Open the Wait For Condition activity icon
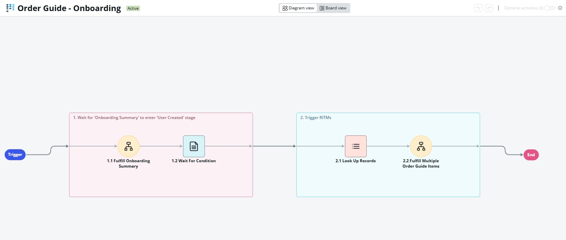The height and width of the screenshot is (240, 566). (x=194, y=146)
